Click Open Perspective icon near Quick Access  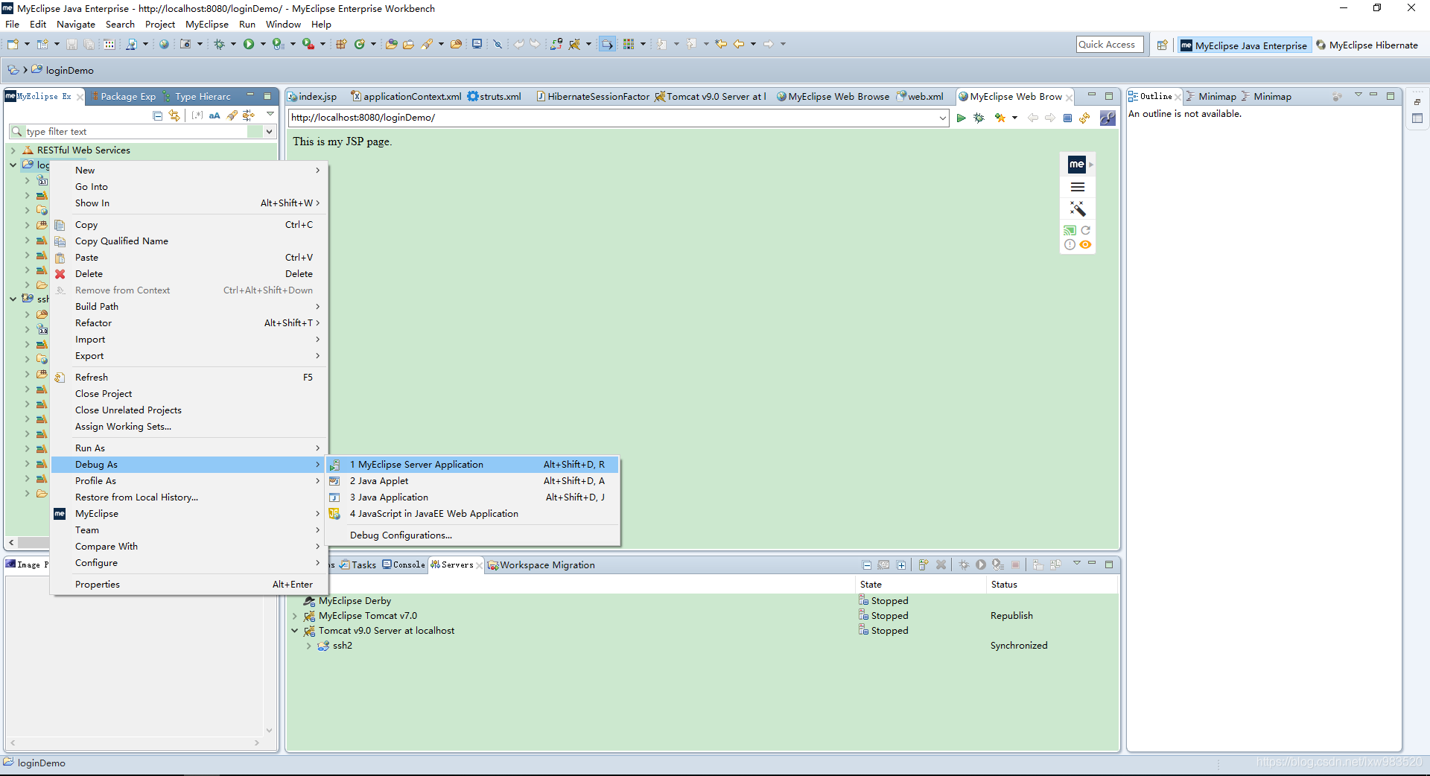1162,45
